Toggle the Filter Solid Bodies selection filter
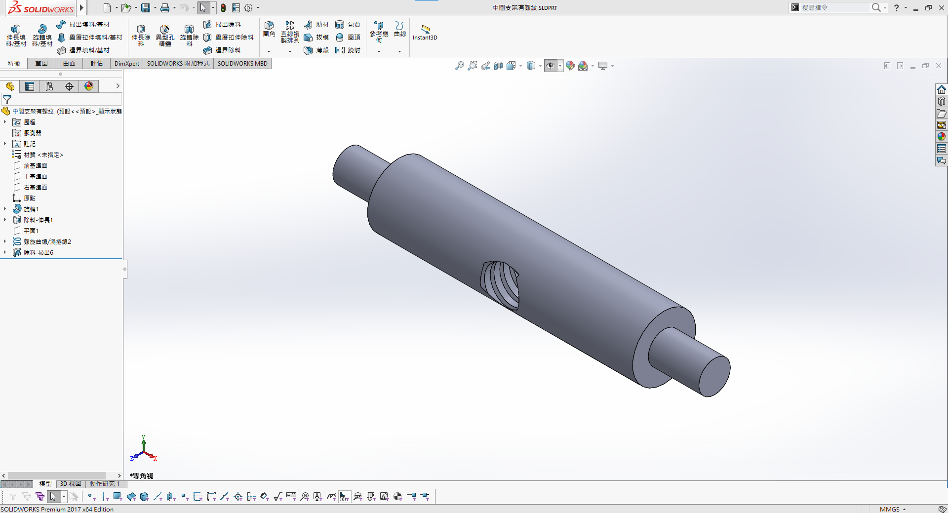The width and height of the screenshot is (948, 513). click(x=145, y=496)
